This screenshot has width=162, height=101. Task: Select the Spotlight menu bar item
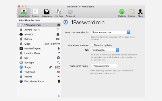pos(39,63)
